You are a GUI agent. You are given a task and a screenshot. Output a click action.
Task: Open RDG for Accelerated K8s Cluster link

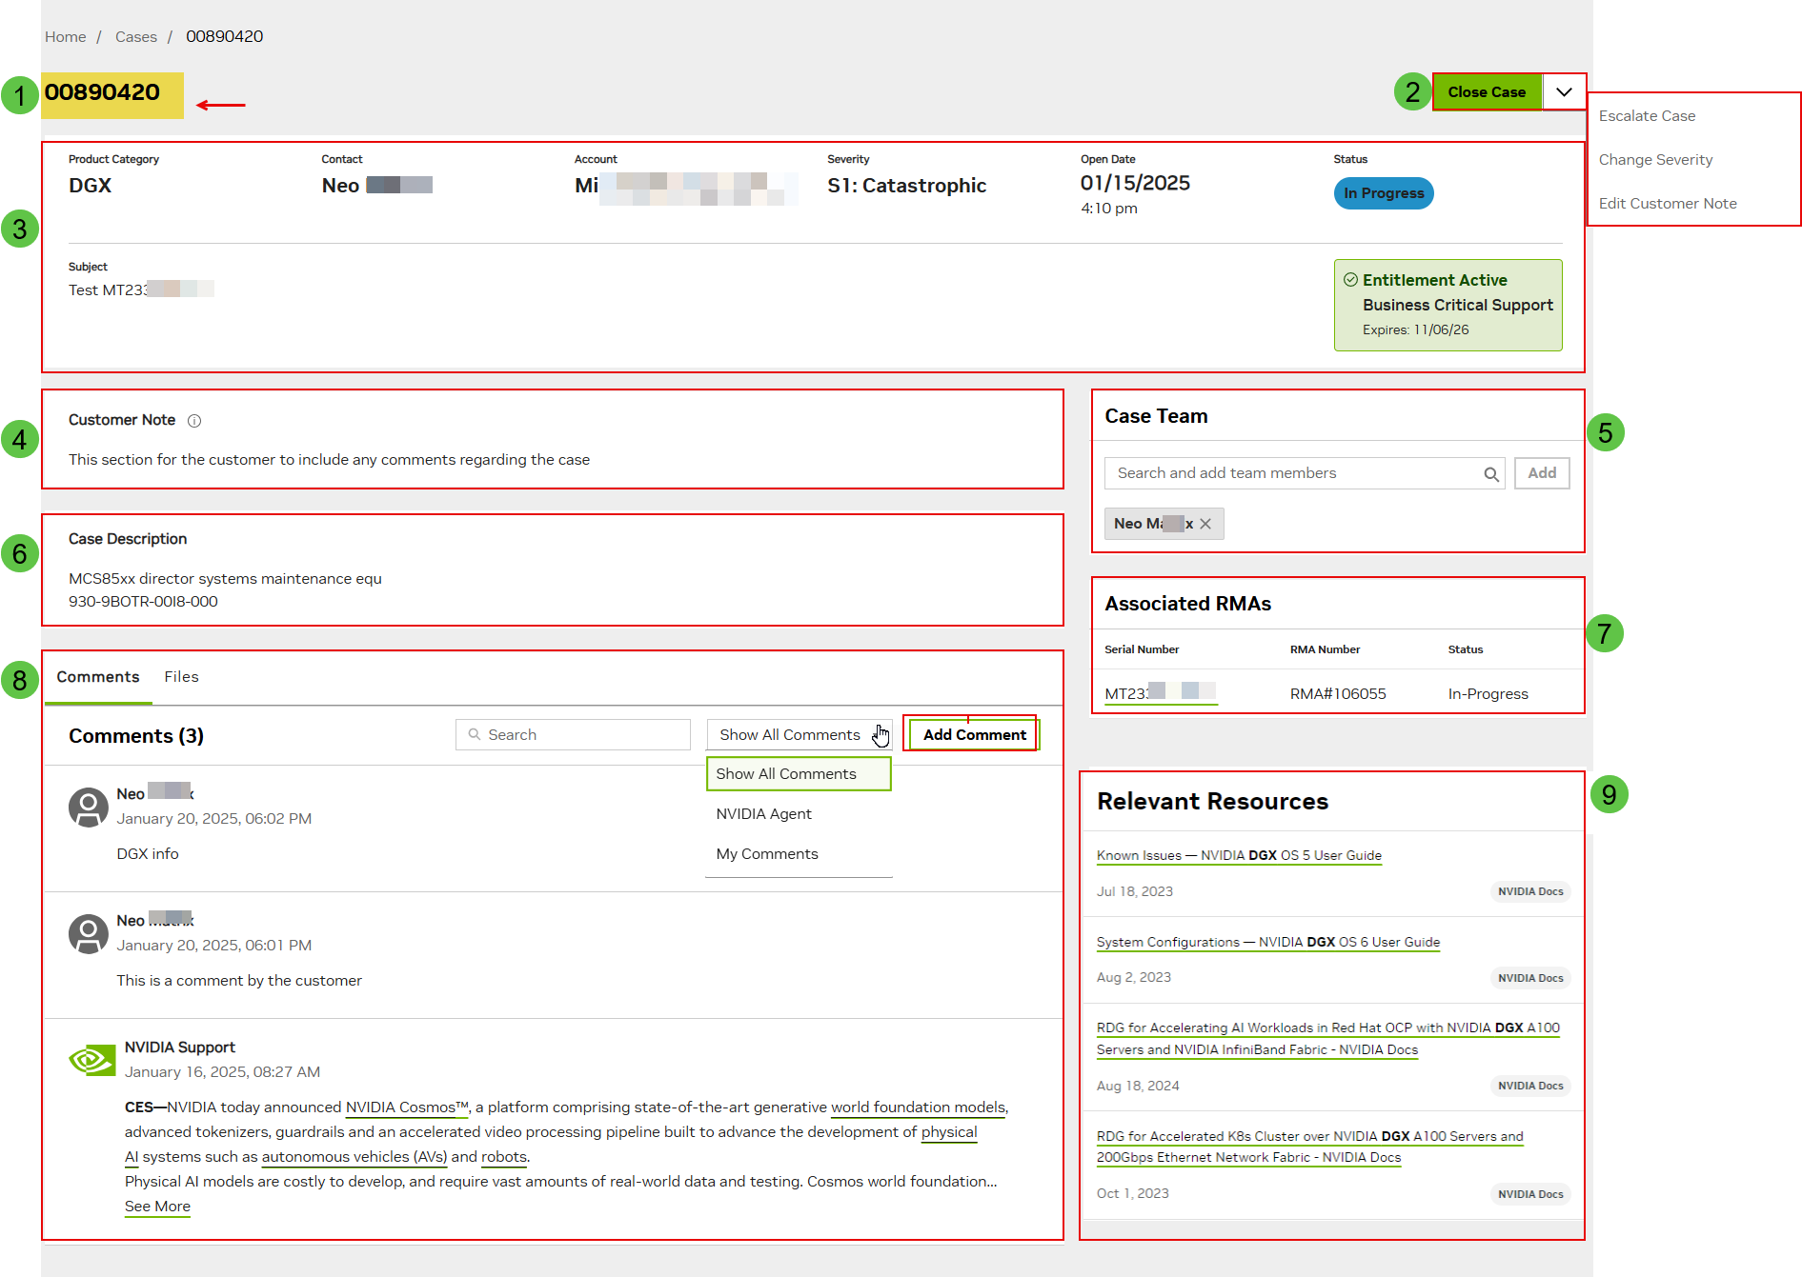pyautogui.click(x=1310, y=1147)
